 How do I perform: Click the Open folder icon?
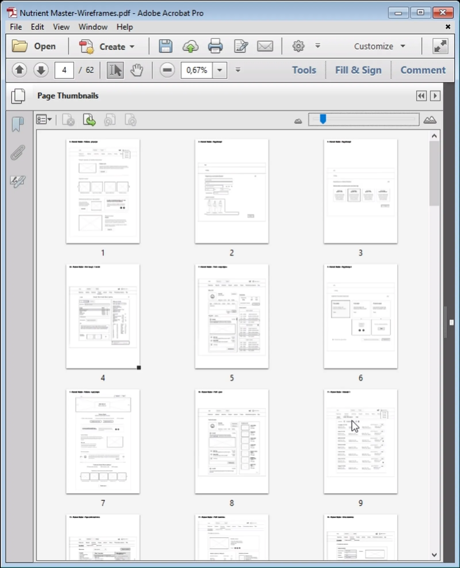click(x=20, y=46)
